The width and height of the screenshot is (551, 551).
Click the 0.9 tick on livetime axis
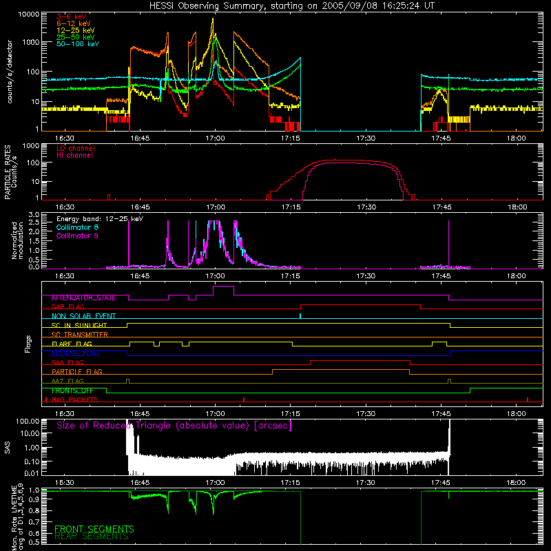pos(34,500)
